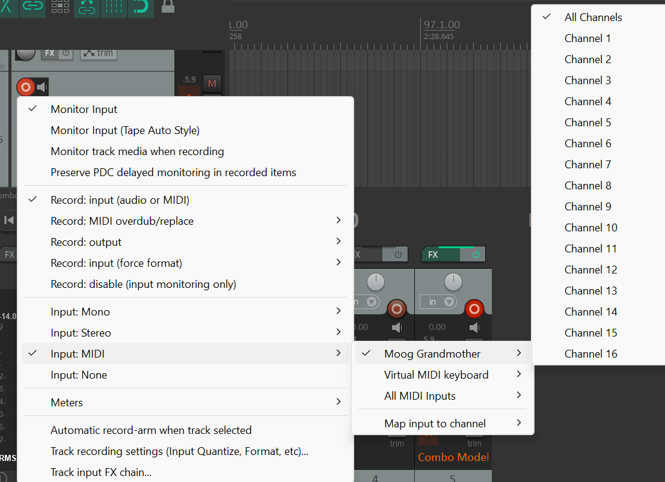The width and height of the screenshot is (665, 482).
Task: Toggle grid lines icon in toolbar
Action: [x=113, y=7]
